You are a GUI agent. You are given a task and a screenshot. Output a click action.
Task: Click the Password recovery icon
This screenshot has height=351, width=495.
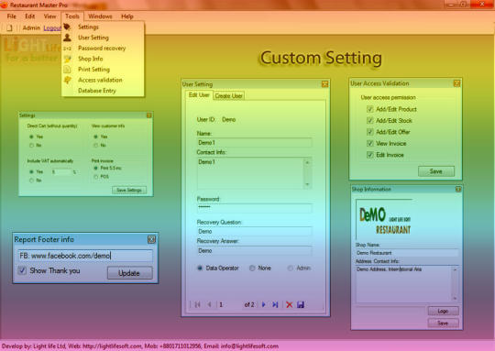pyautogui.click(x=67, y=49)
